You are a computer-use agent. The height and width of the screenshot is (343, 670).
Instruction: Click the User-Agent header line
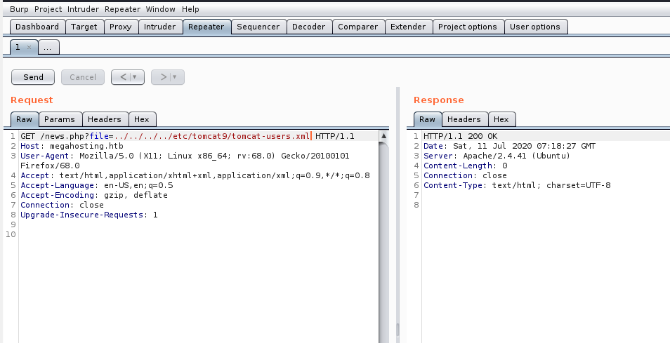(185, 161)
